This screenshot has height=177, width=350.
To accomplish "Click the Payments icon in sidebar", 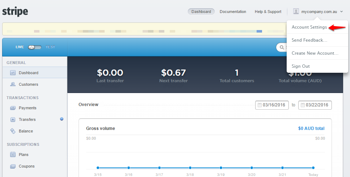I will (x=13, y=108).
